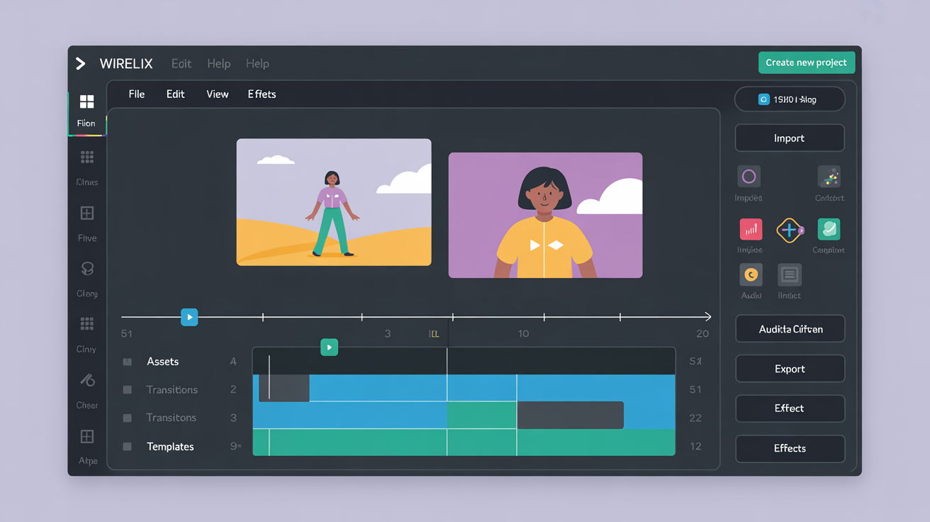Image resolution: width=930 pixels, height=522 pixels.
Task: Select the Flion grid icon in sidebar
Action: [86, 101]
